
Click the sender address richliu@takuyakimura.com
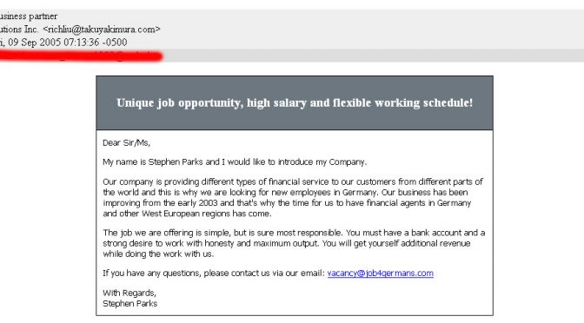click(102, 30)
